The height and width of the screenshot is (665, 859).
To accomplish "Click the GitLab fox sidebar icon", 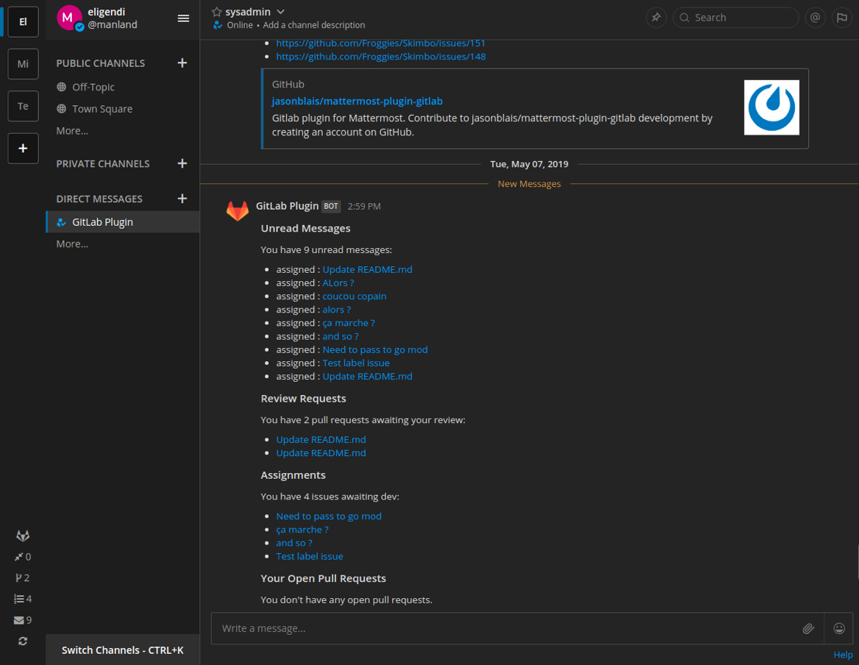I will pyautogui.click(x=23, y=536).
